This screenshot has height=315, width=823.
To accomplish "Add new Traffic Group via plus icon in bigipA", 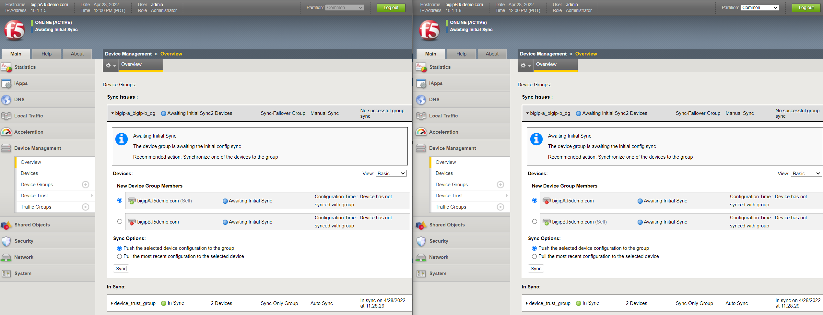I will tap(86, 207).
